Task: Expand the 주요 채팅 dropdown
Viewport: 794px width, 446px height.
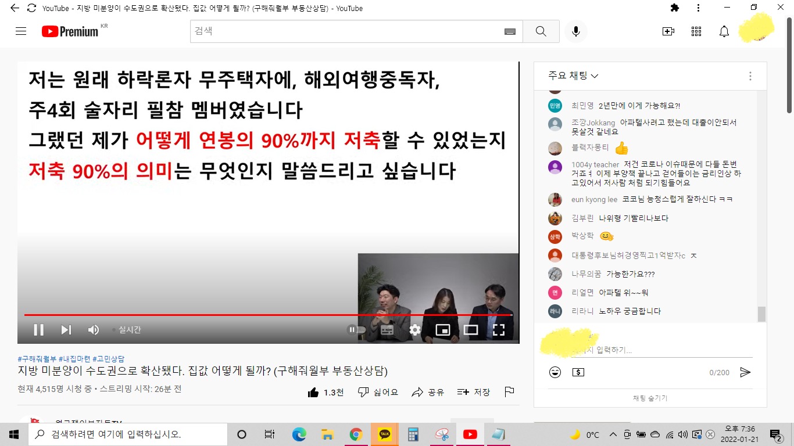Action: tap(573, 76)
